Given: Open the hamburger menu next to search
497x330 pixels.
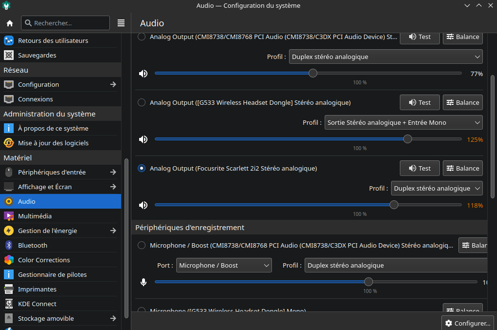Looking at the screenshot, I should click(x=121, y=23).
